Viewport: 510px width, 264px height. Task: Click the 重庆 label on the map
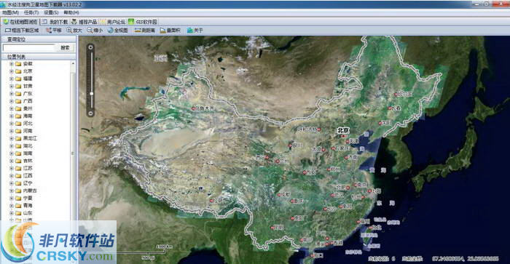pyautogui.click(x=298, y=201)
